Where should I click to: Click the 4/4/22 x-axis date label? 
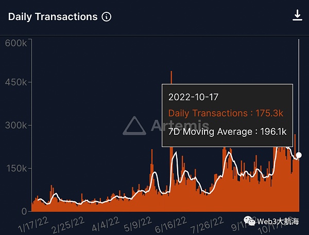tap(106, 224)
